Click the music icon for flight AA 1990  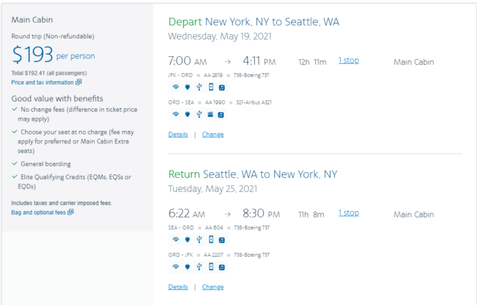(221, 115)
